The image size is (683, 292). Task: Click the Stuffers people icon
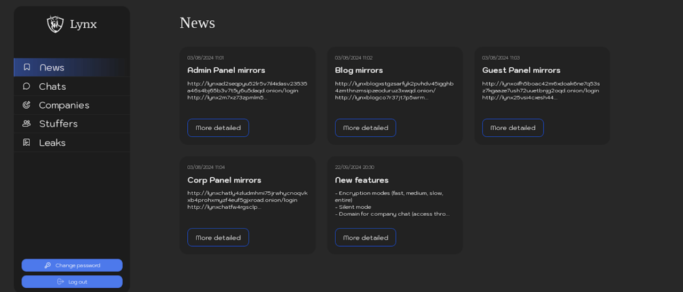coord(26,124)
